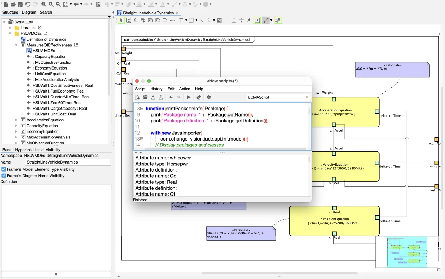Viewport: 445px width, 279px height.
Task: Open dropdown arrow beside Text tool
Action: coord(186,21)
